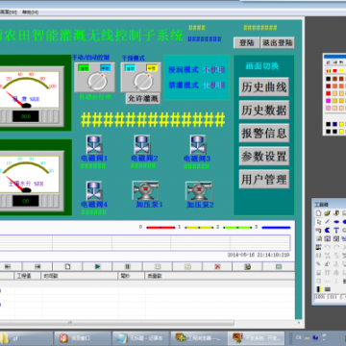Click the pause button in trend toolbar
This screenshot has height=346, width=346.
pos(128,266)
